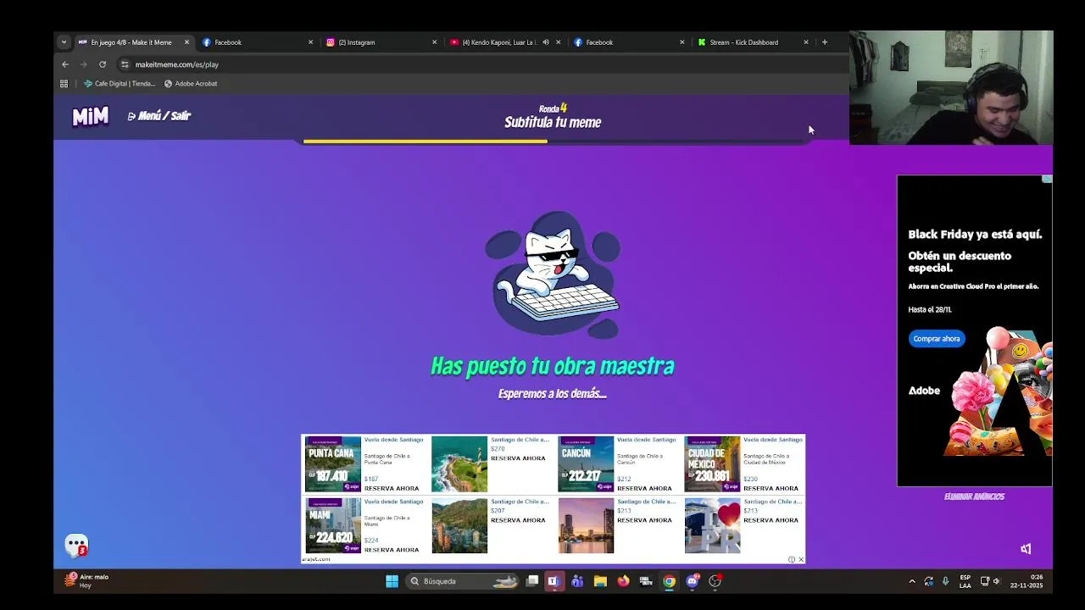Click ELIMINAR ANUNCIOS link under Adobe ad
Viewport: 1085px width, 610px height.
[974, 496]
